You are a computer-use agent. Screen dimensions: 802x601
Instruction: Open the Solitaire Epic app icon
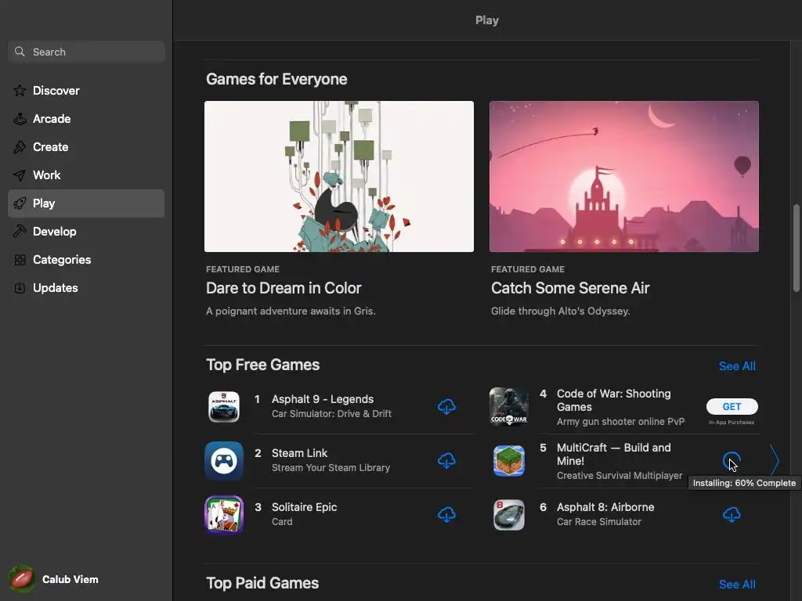point(224,515)
